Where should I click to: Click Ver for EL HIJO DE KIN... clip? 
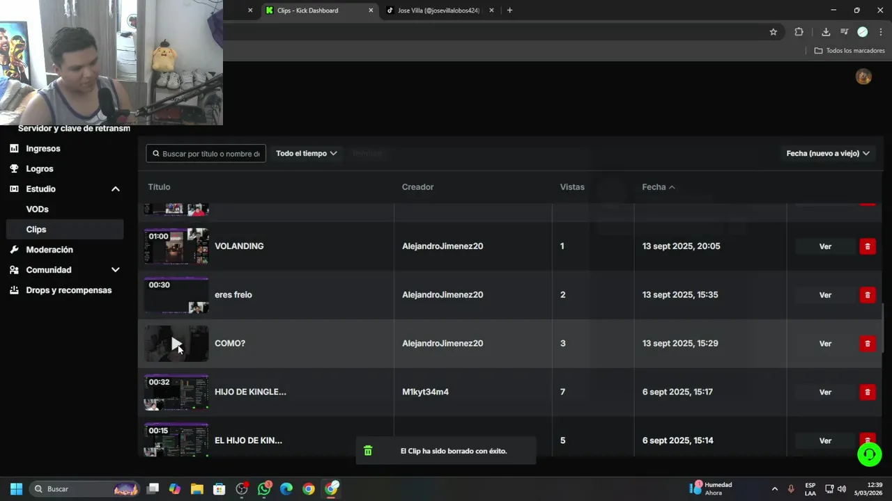coord(825,440)
